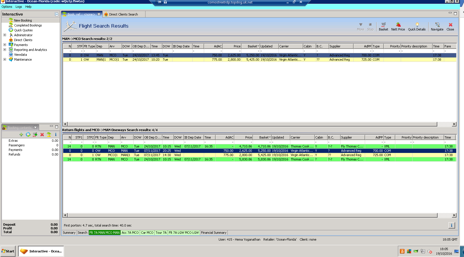Viewport: 464px width, 257px height.
Task: Click the info button beside search time status
Action: click(452, 225)
